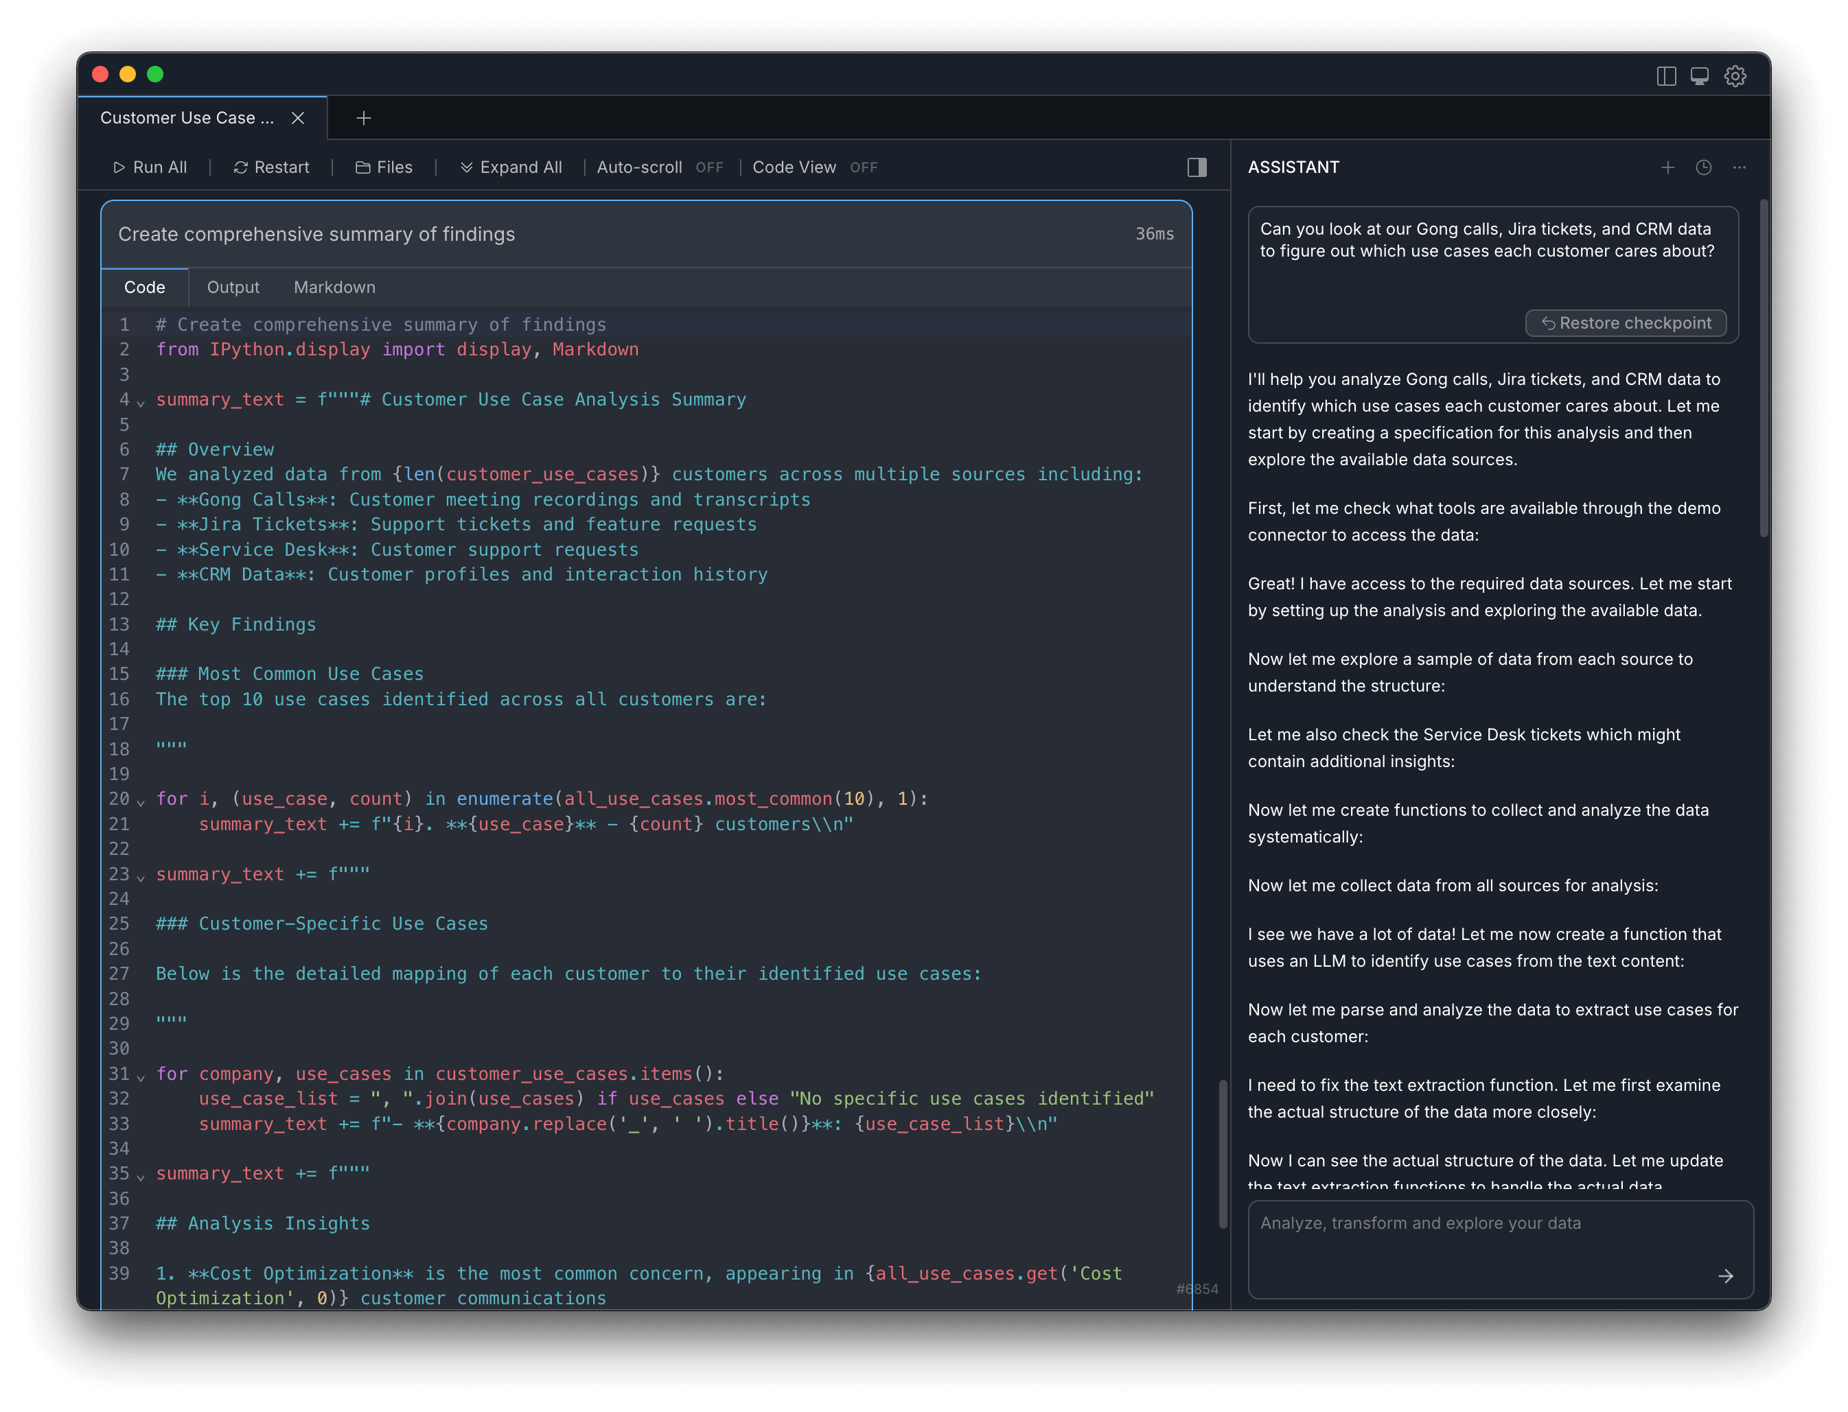Start new assistant chat with plus icon

1667,167
